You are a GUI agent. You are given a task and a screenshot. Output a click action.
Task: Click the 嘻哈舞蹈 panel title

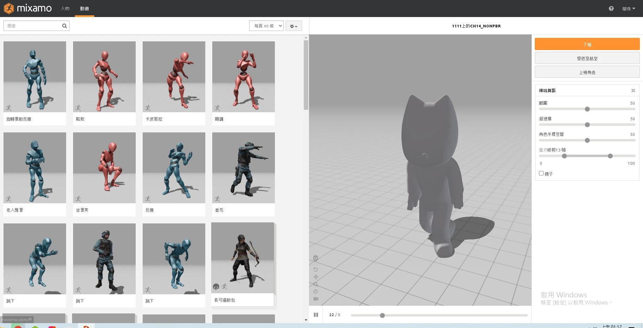(547, 90)
